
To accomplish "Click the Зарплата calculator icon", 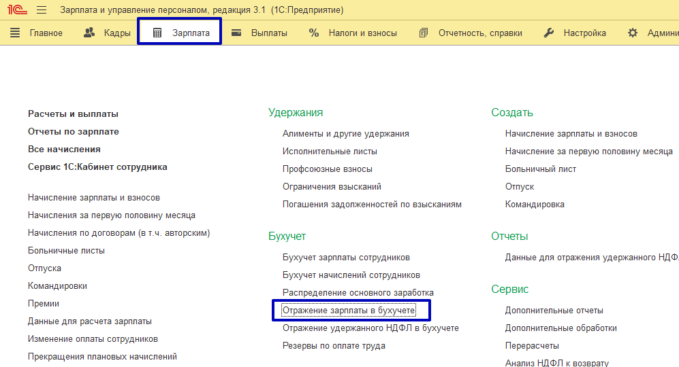I will [157, 33].
